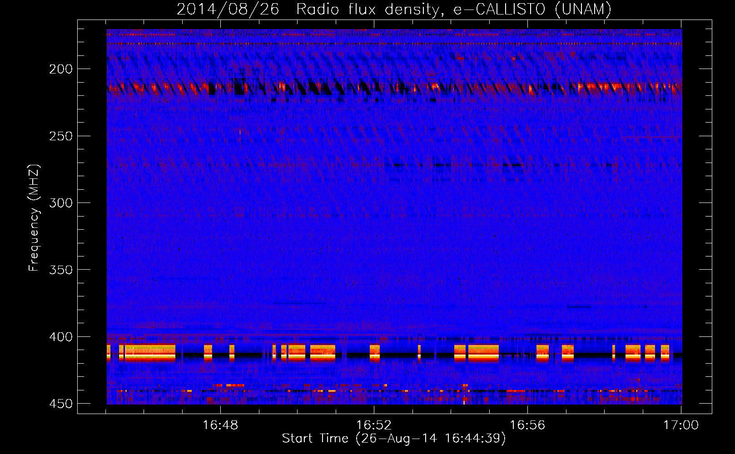This screenshot has height=454, width=735.
Task: Click the '250' frequency tick label
Action: (x=61, y=136)
